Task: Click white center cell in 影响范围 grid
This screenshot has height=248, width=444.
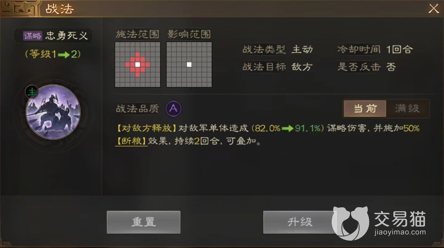Action: tap(189, 65)
